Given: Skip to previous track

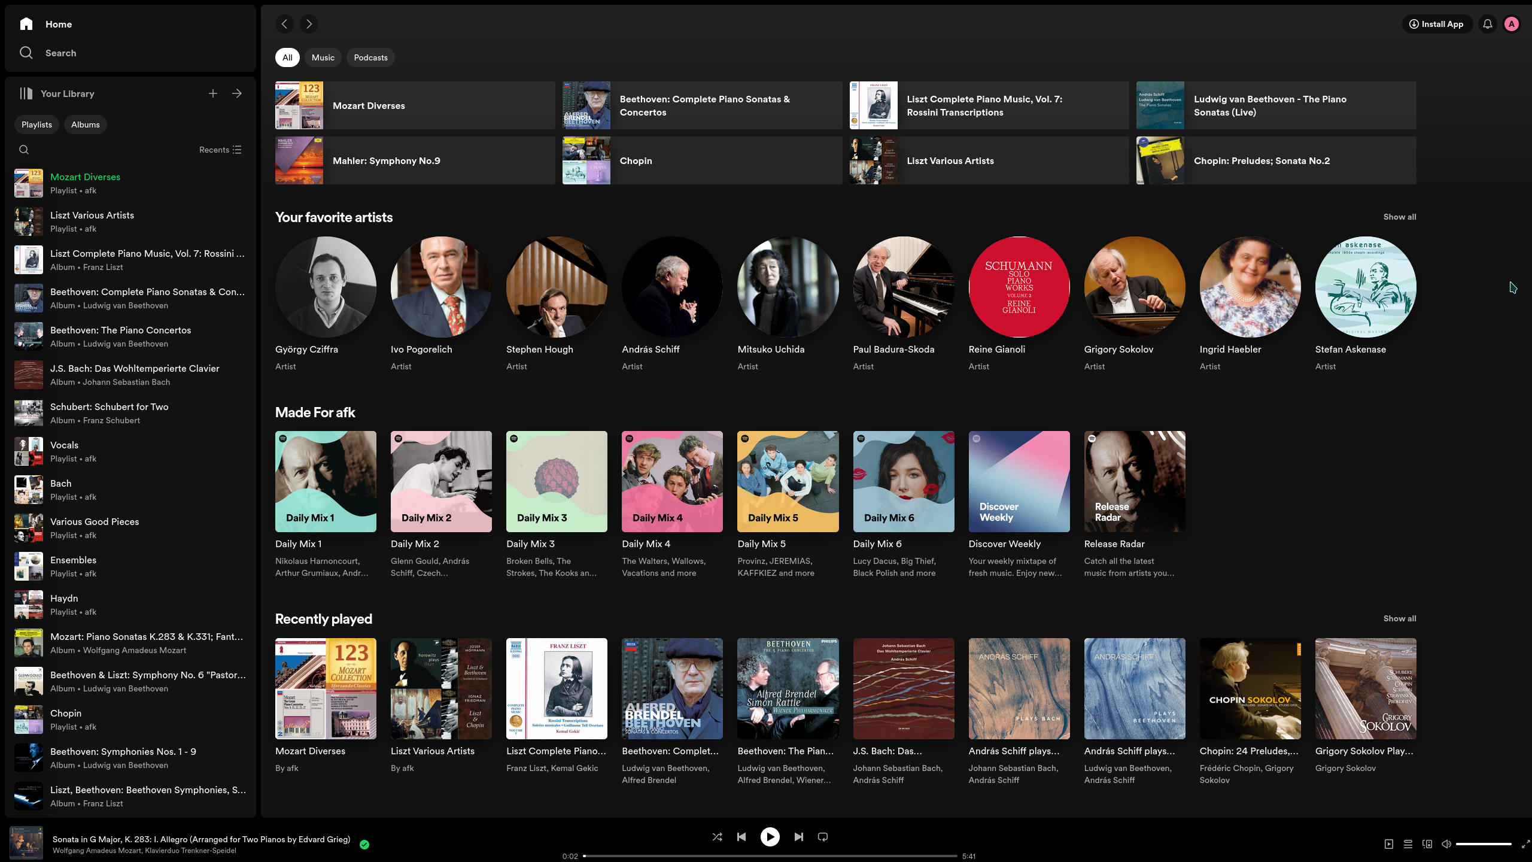Looking at the screenshot, I should pos(741,837).
